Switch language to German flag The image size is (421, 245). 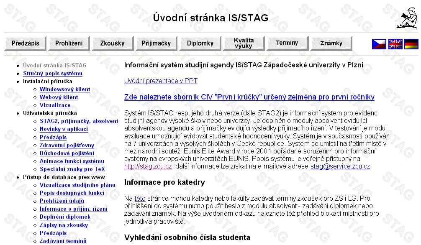411,44
